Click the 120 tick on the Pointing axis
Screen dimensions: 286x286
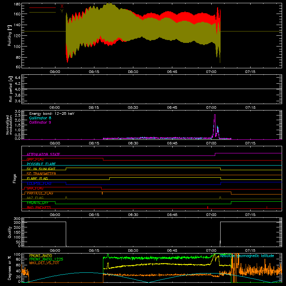tap(17, 35)
